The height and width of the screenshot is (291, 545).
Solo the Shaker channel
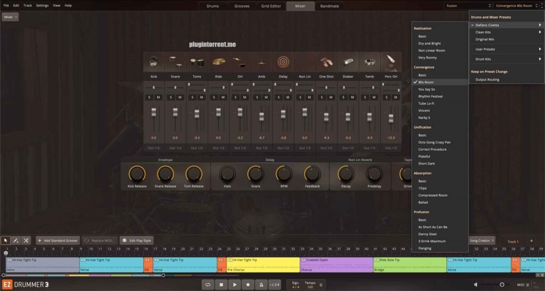point(343,98)
